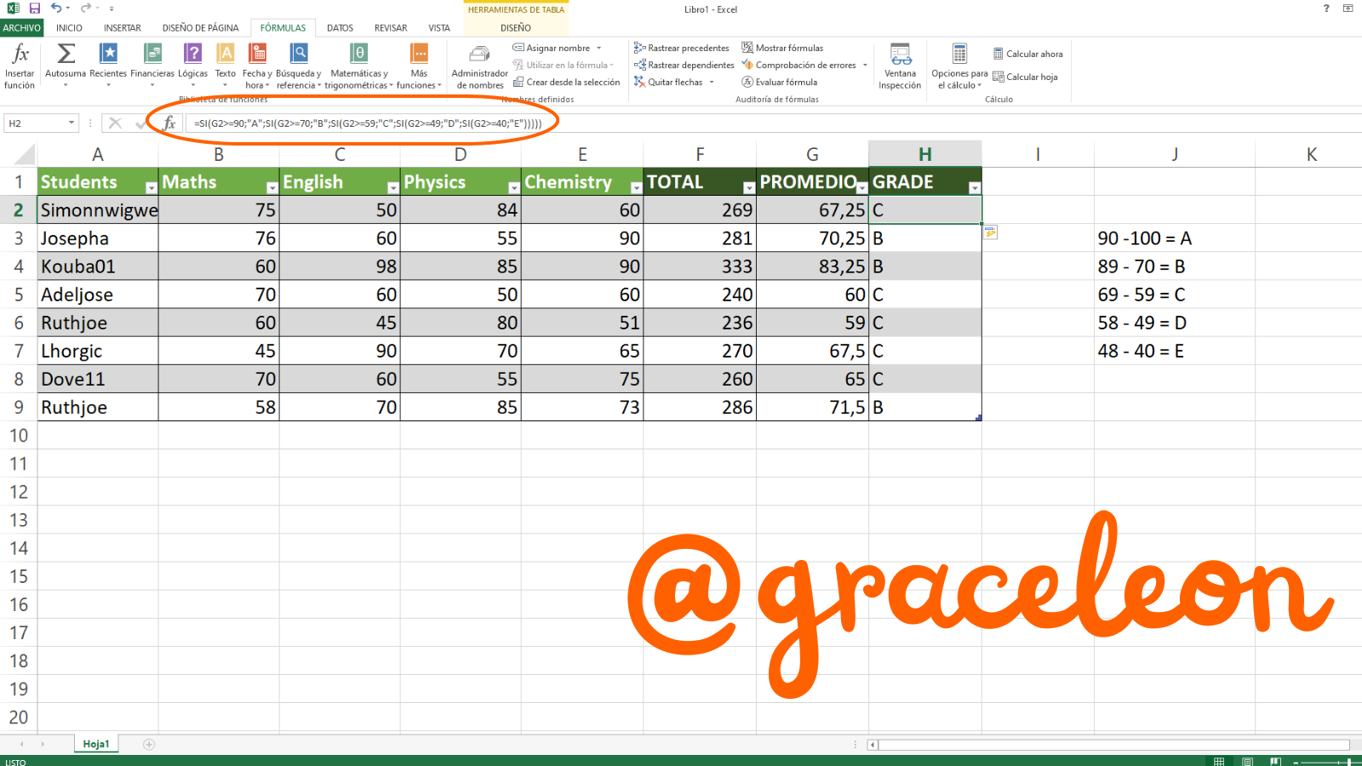Viewport: 1362px width, 766px height.
Task: Click the Mostrar fórmulas option
Action: click(x=782, y=48)
